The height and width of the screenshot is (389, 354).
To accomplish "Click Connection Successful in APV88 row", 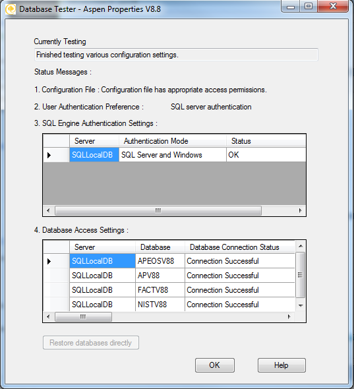I will 240,276.
